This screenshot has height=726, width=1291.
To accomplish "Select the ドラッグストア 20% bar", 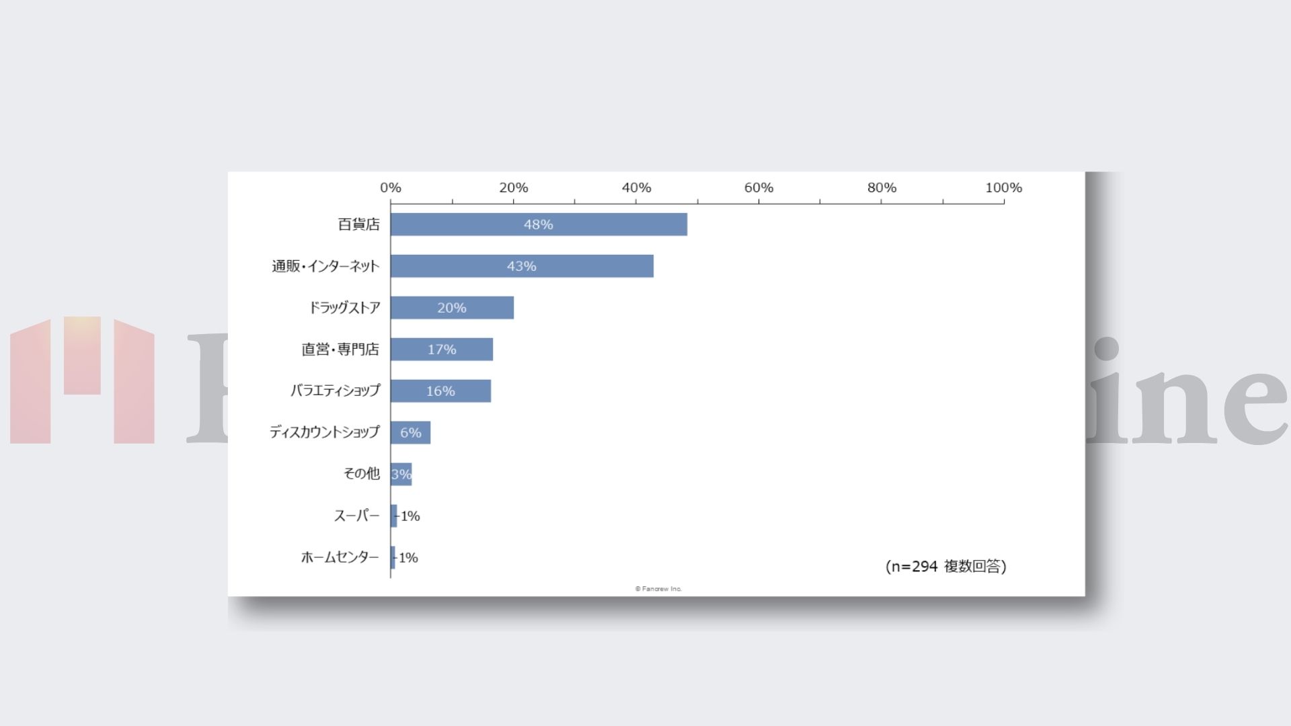I will [452, 308].
